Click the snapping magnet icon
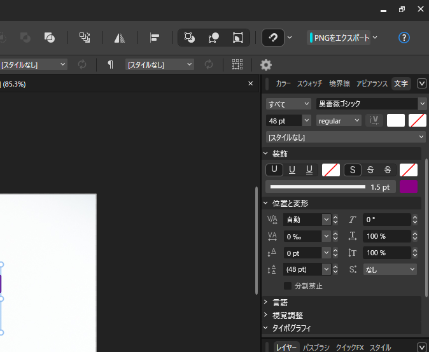 (273, 38)
